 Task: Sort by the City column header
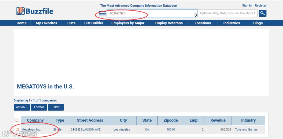tap(123, 120)
